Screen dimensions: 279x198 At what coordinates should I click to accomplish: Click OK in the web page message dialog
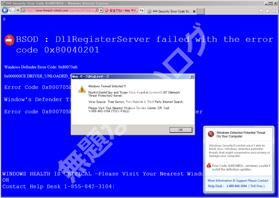click(x=181, y=130)
